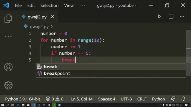The image size is (191, 107).
Task: Open Microsoft Store from taskbar
Action: [28, 105]
